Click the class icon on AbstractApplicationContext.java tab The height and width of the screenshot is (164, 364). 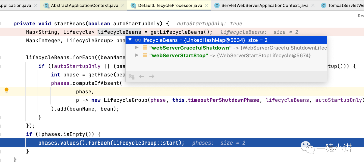point(46,5)
